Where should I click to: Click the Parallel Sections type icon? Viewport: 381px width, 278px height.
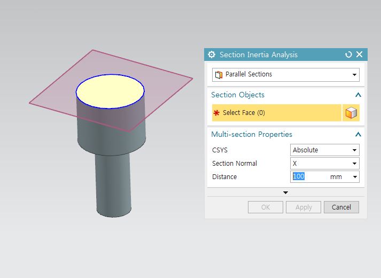point(219,74)
